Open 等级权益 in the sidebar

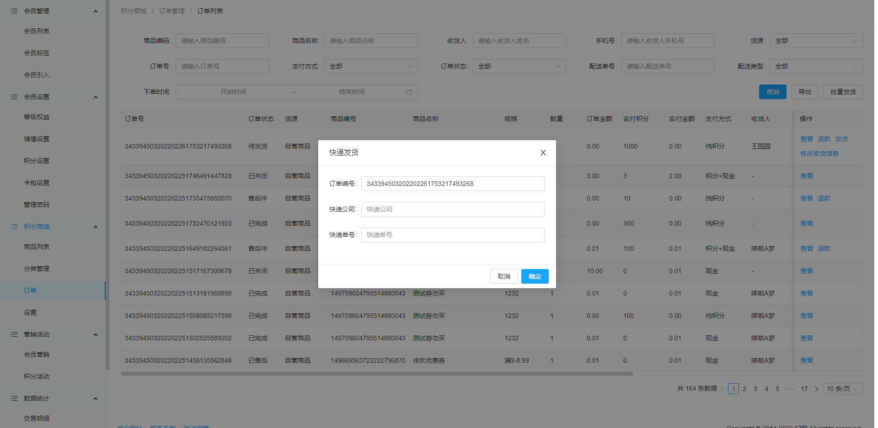click(x=37, y=117)
